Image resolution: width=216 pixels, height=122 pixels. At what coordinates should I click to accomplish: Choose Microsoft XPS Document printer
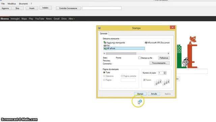pos(157,43)
